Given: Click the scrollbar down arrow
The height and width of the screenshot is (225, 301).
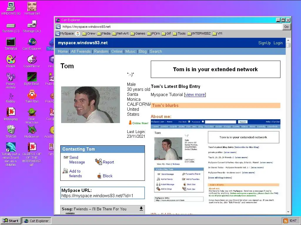Looking at the screenshot, I should click(x=288, y=212).
